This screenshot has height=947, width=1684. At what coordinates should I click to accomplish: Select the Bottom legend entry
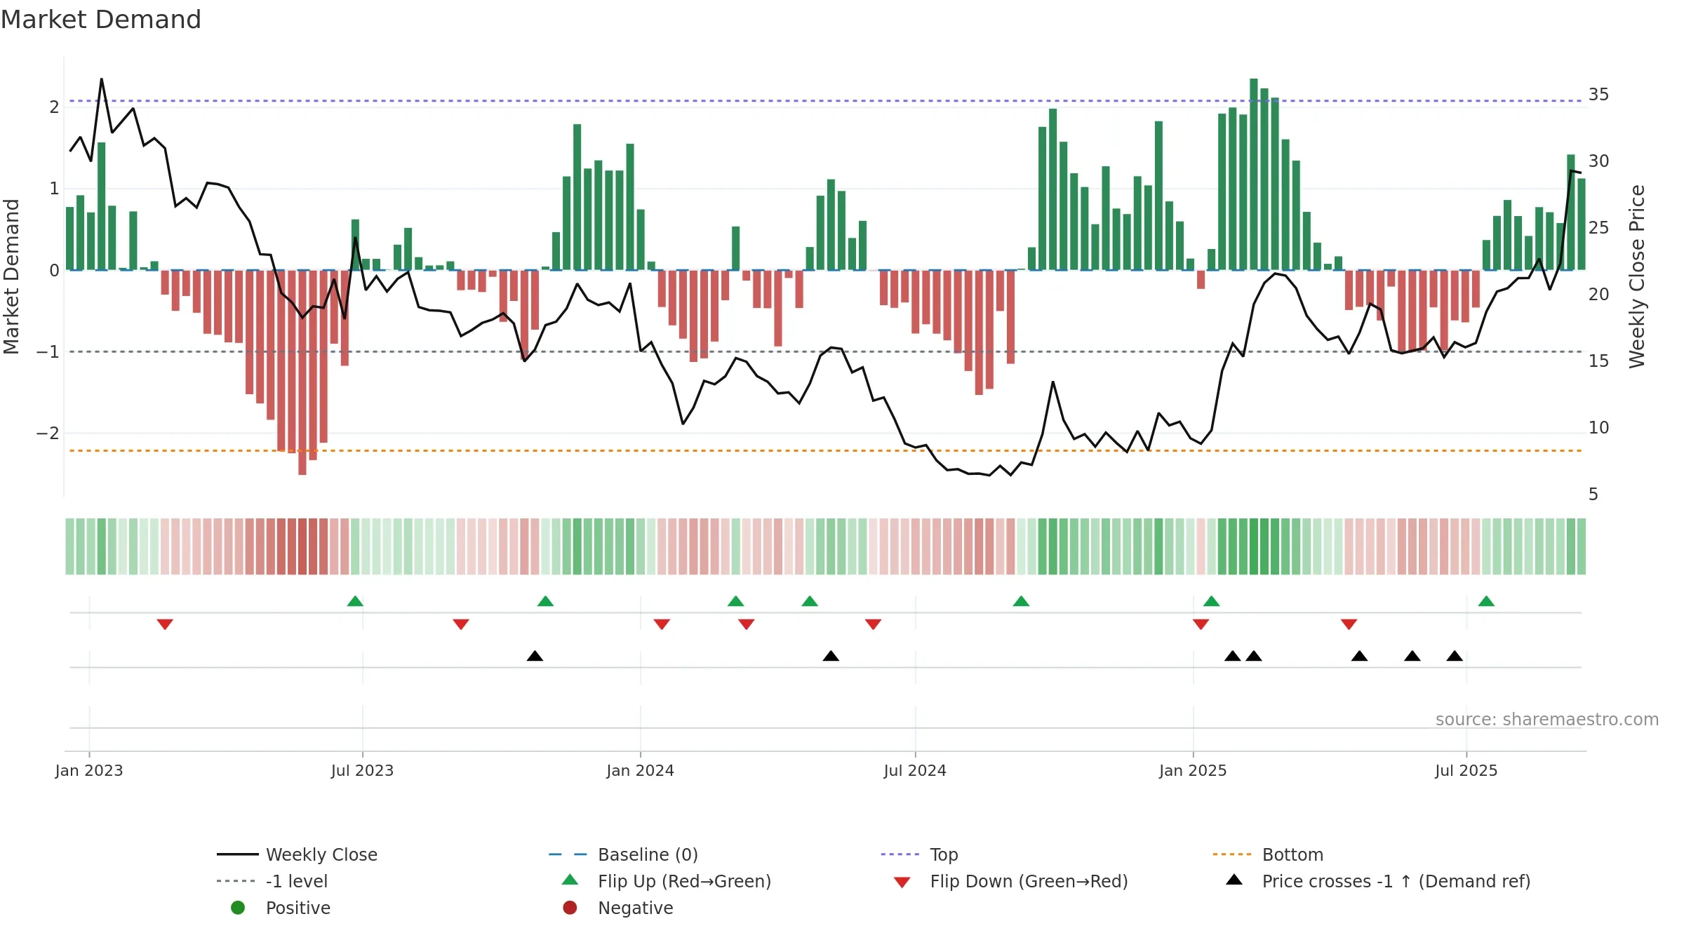pos(1268,854)
